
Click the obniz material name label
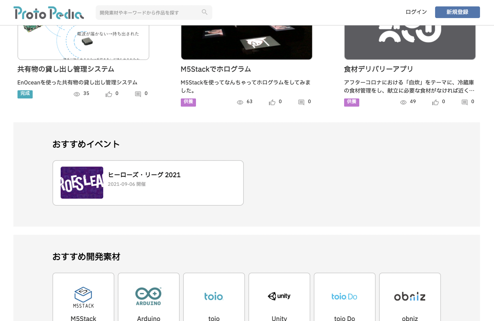coord(410,318)
